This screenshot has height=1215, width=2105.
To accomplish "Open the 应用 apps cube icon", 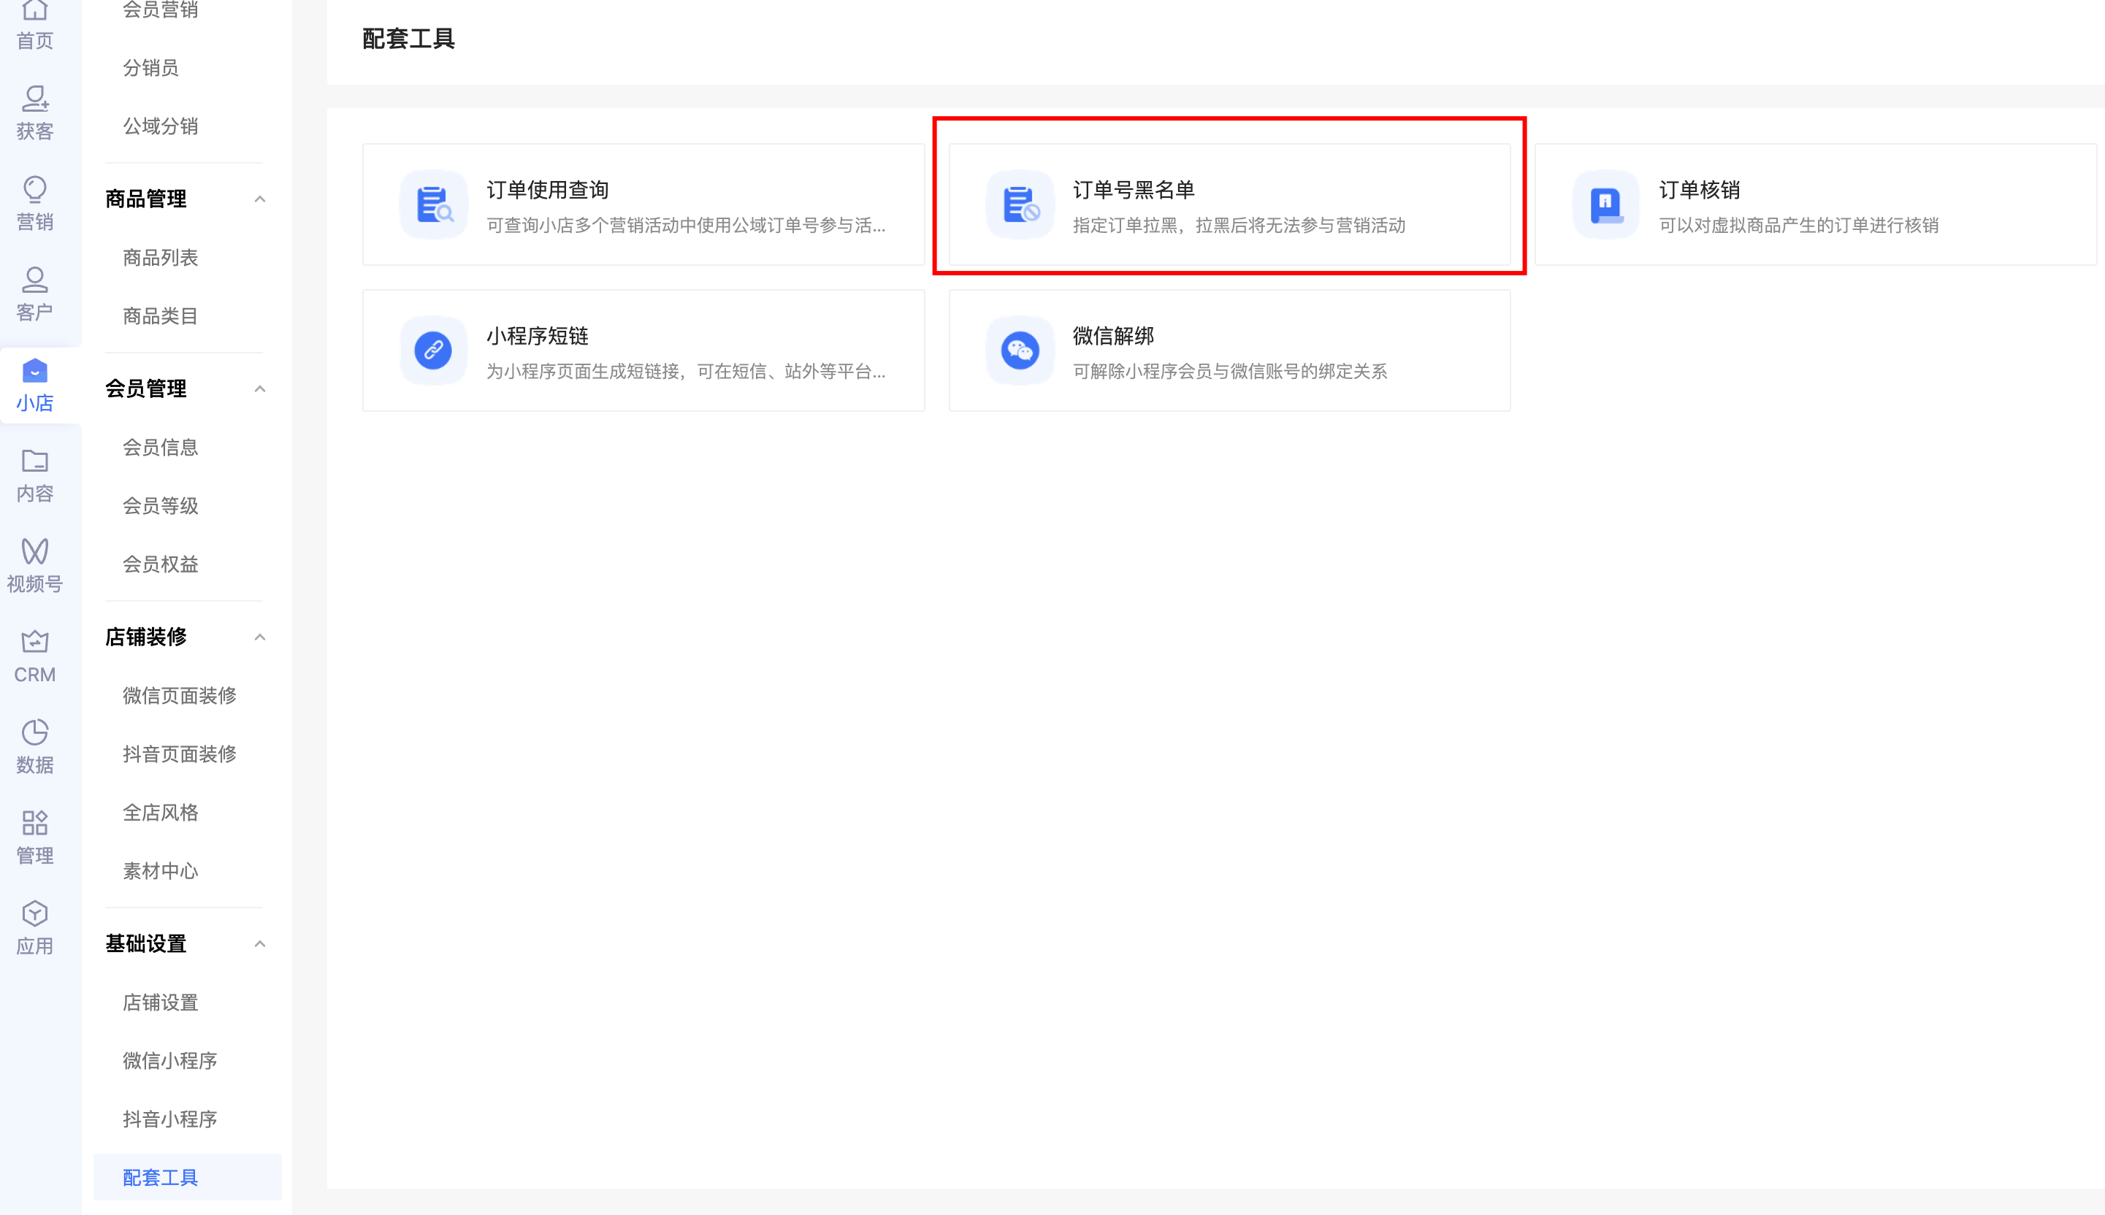I will pyautogui.click(x=34, y=913).
